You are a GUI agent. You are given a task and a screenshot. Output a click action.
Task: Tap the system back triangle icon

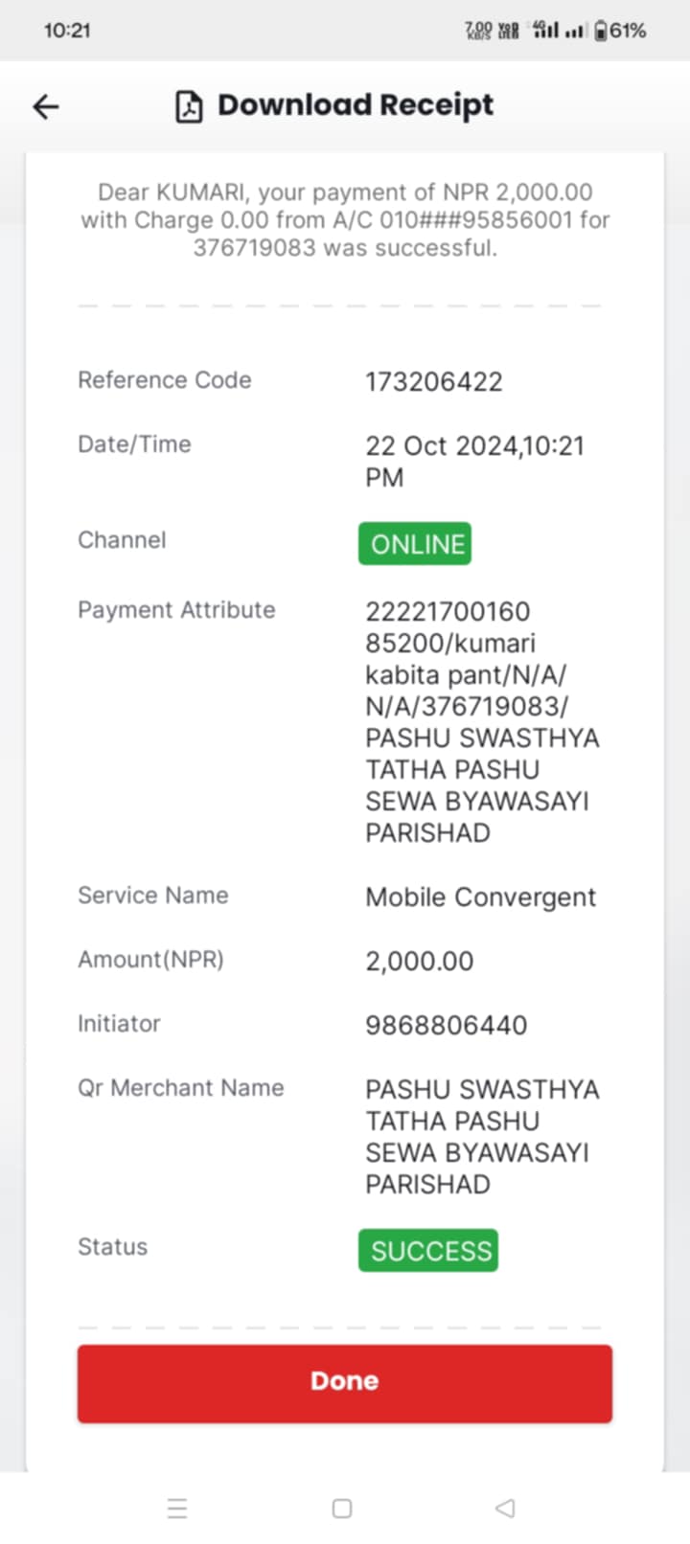pos(505,1509)
